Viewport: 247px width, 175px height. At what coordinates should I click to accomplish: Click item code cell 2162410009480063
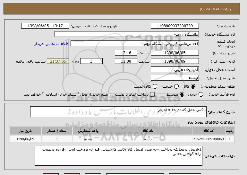click(x=209, y=139)
